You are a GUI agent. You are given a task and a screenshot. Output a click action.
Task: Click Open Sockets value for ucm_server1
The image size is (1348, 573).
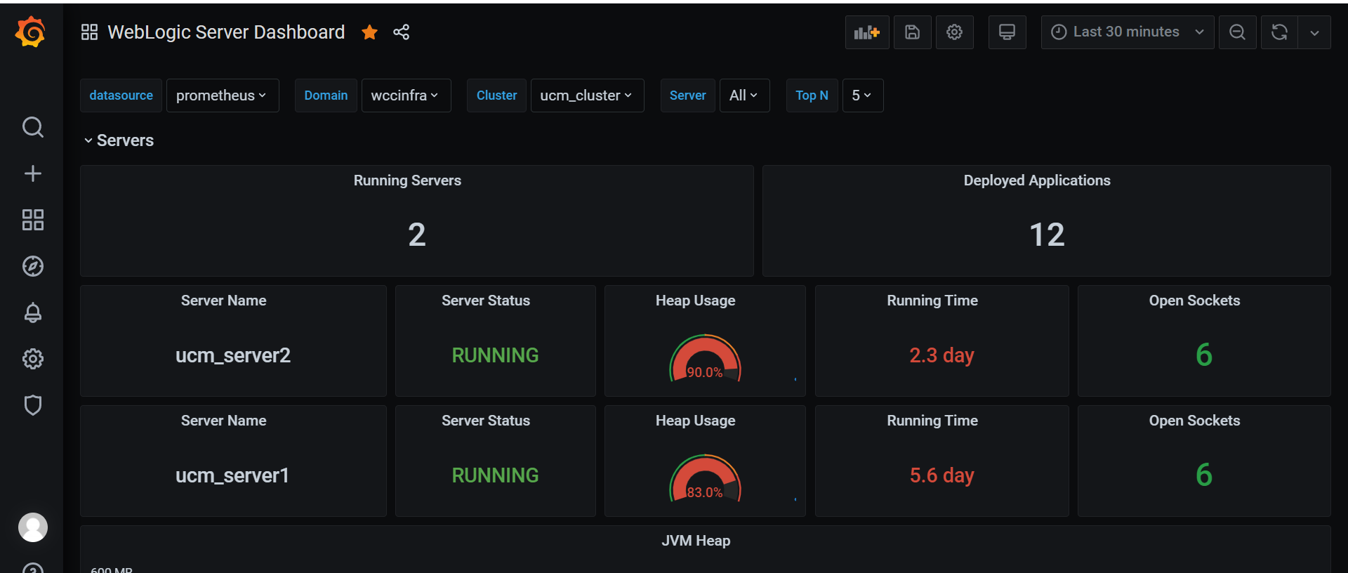pyautogui.click(x=1204, y=475)
